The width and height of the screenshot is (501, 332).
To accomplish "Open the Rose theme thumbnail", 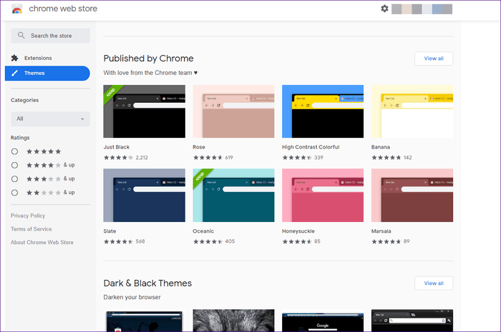I will pyautogui.click(x=233, y=111).
